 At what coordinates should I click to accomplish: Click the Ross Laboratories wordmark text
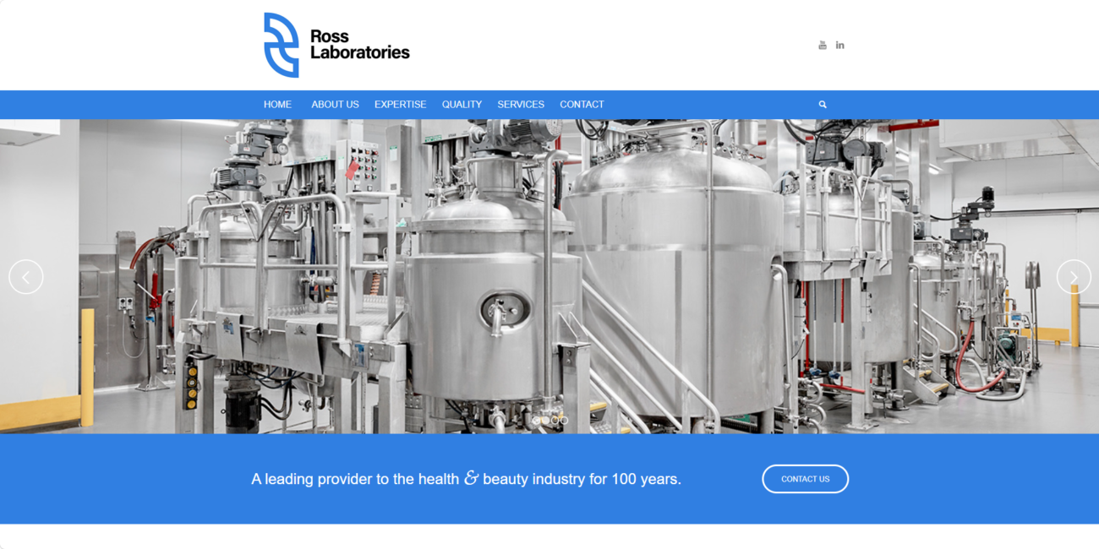tap(359, 45)
